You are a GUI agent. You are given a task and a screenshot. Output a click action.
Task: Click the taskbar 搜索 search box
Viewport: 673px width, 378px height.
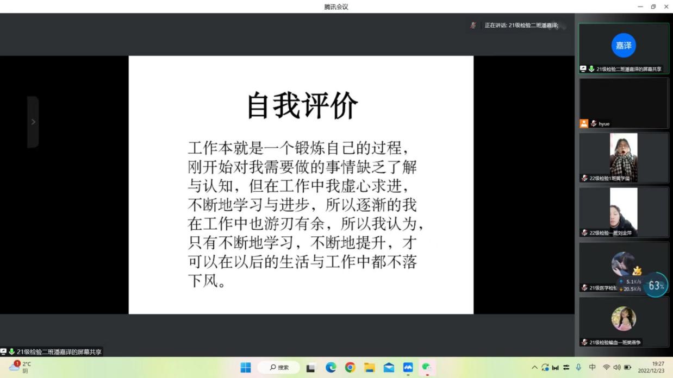tap(278, 368)
